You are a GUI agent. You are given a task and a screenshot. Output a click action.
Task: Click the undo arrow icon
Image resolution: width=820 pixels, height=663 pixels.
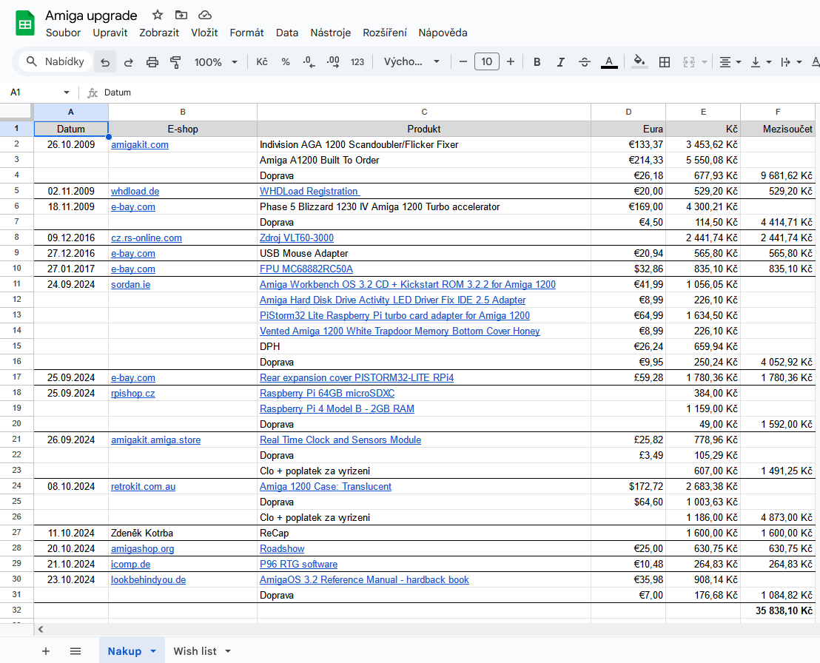[105, 62]
